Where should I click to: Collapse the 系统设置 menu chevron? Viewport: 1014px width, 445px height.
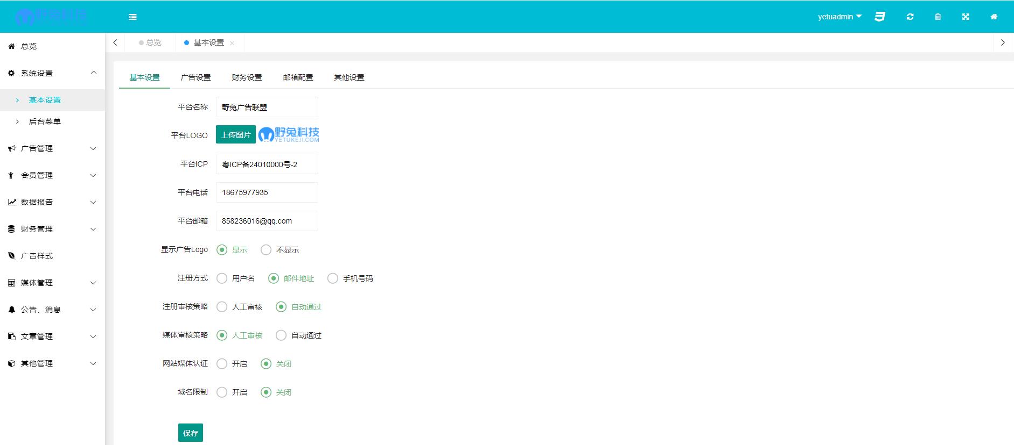point(93,73)
